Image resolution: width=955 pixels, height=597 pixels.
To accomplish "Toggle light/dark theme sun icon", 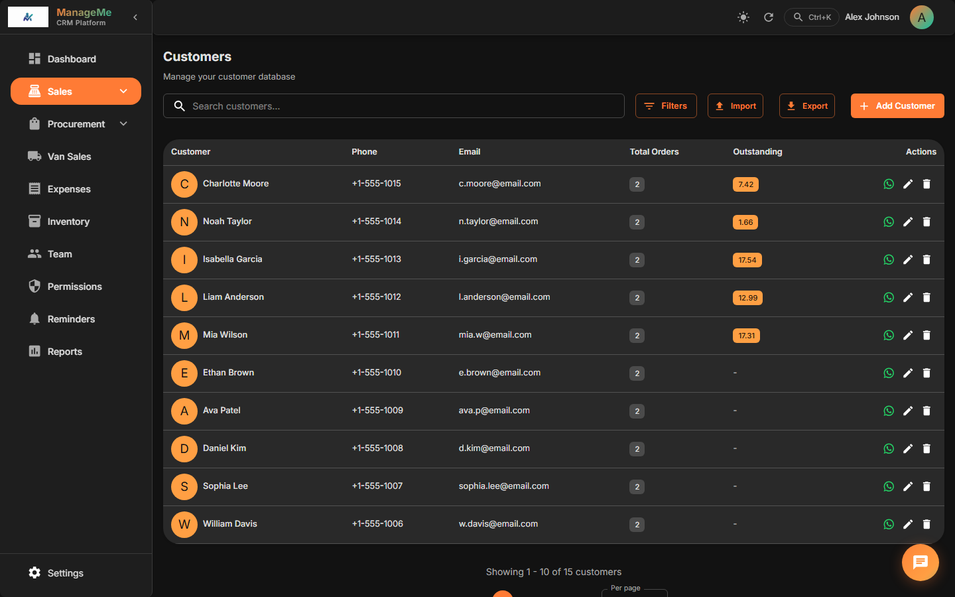I will pos(743,17).
